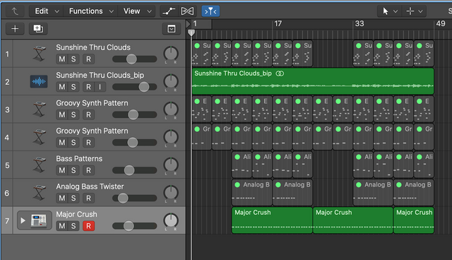
Task: Record-enable the Sunshine Thru Clouds track
Action: [88, 59]
